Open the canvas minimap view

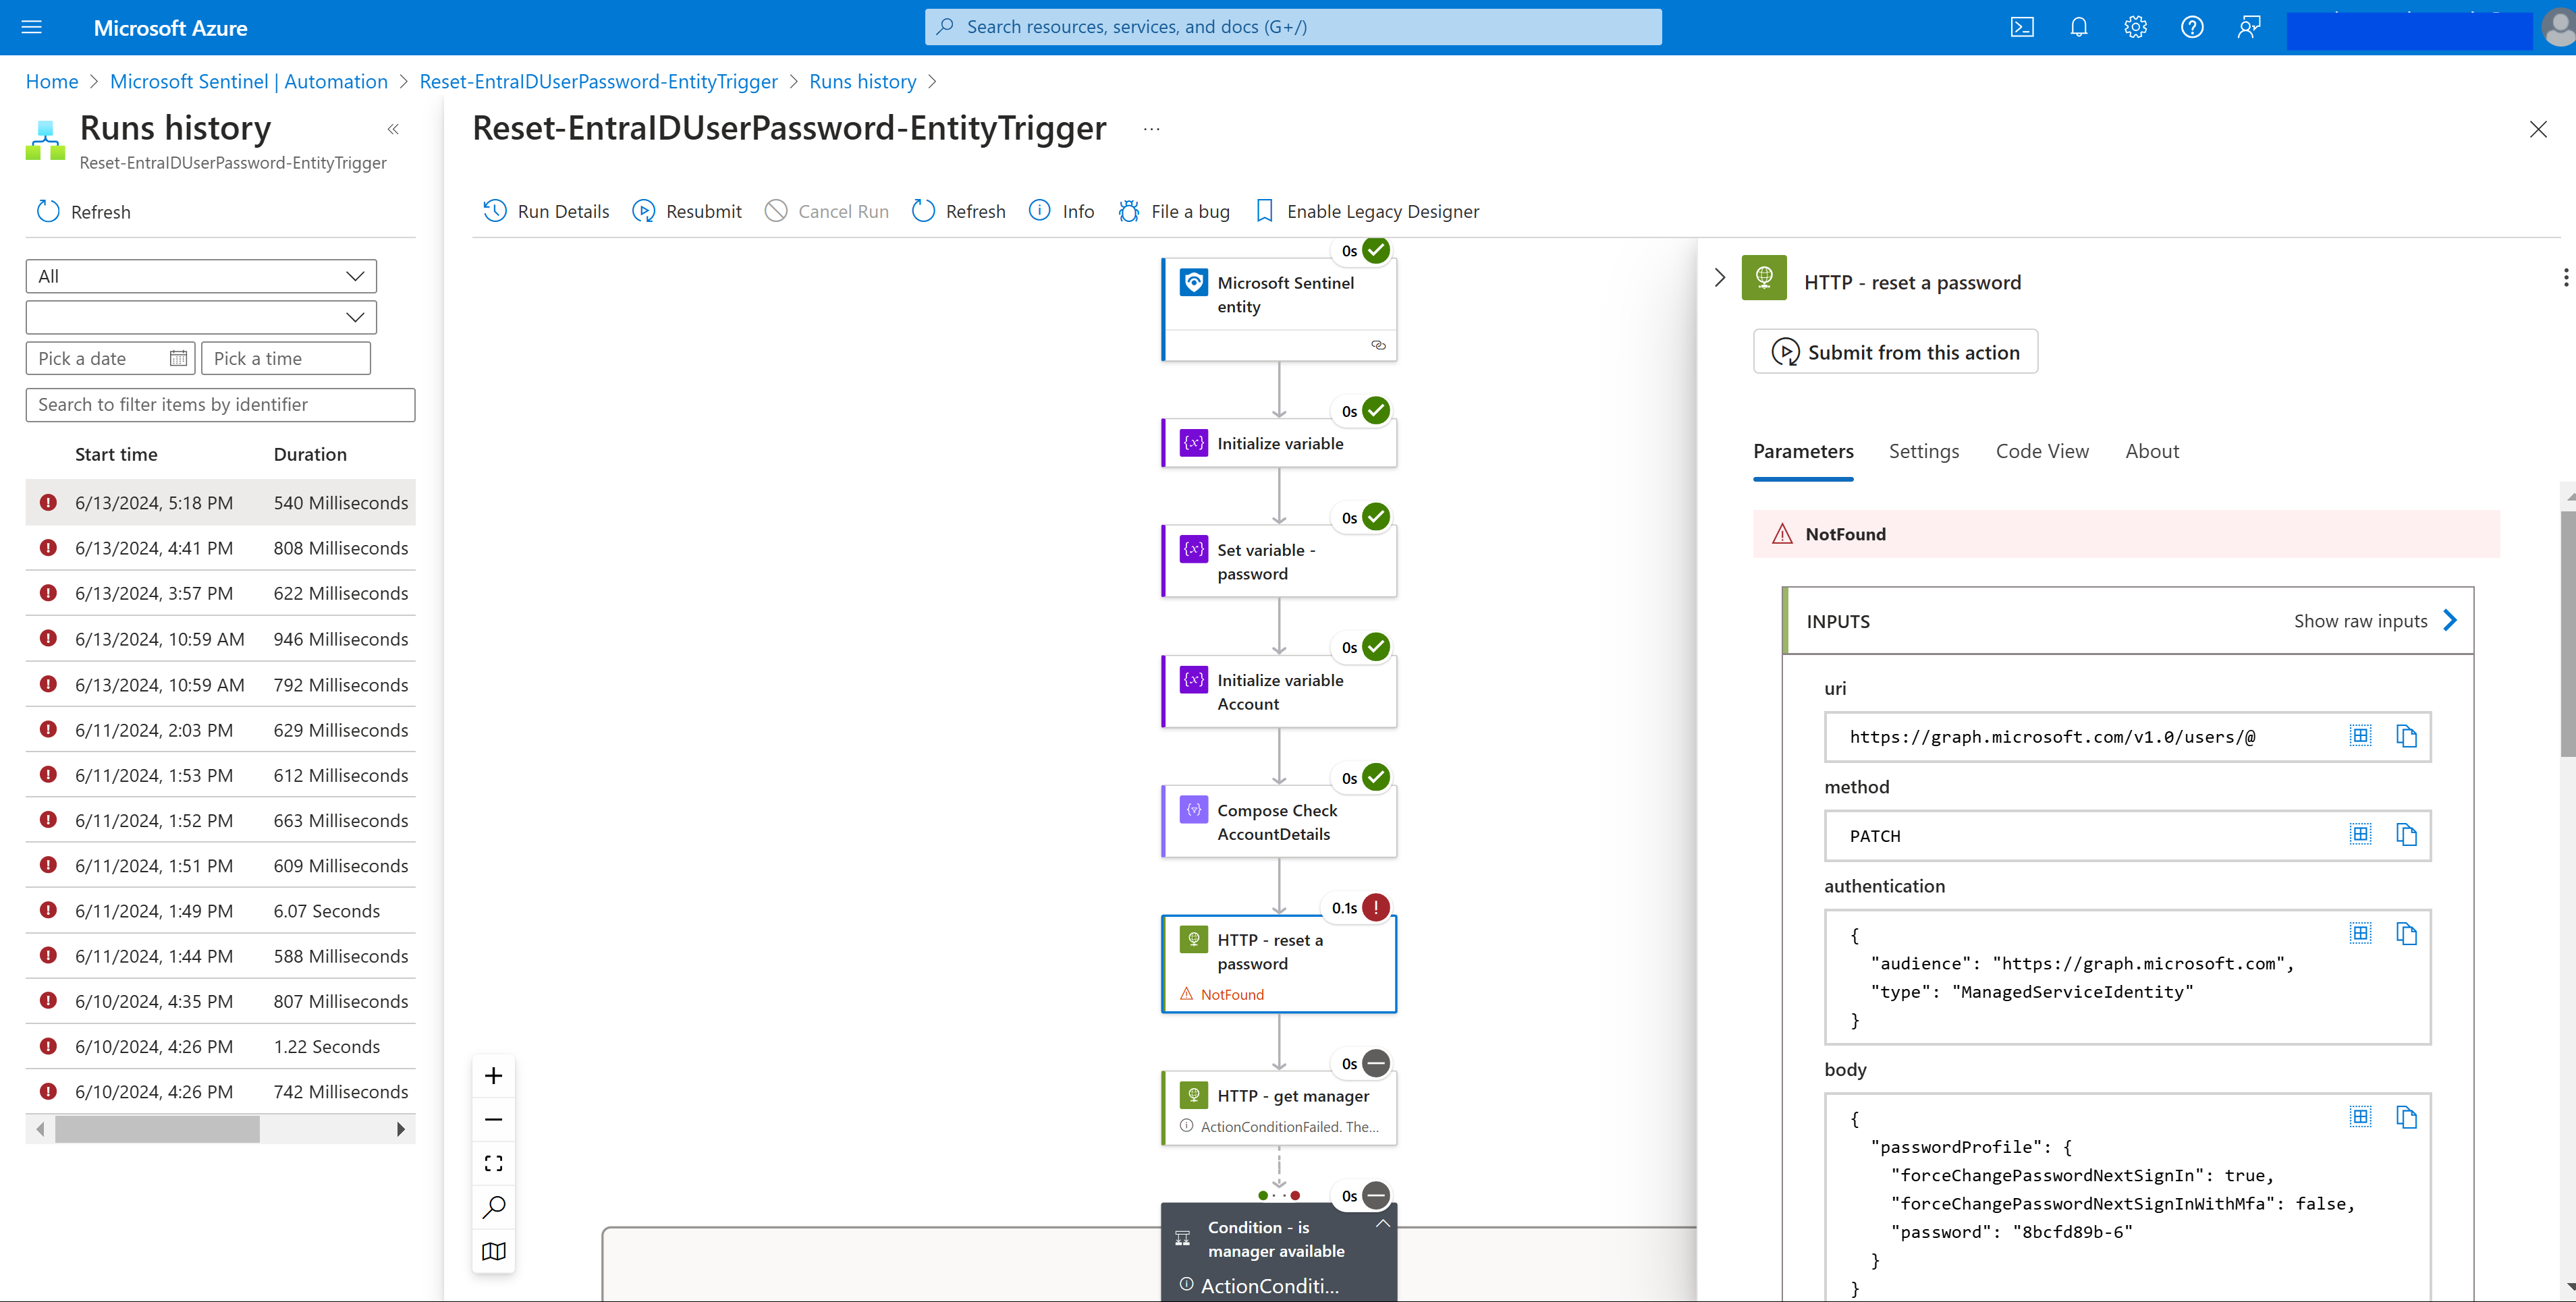coord(493,1250)
